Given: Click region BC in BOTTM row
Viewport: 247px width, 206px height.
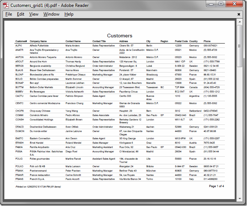Looking at the screenshot, I should [x=162, y=87].
